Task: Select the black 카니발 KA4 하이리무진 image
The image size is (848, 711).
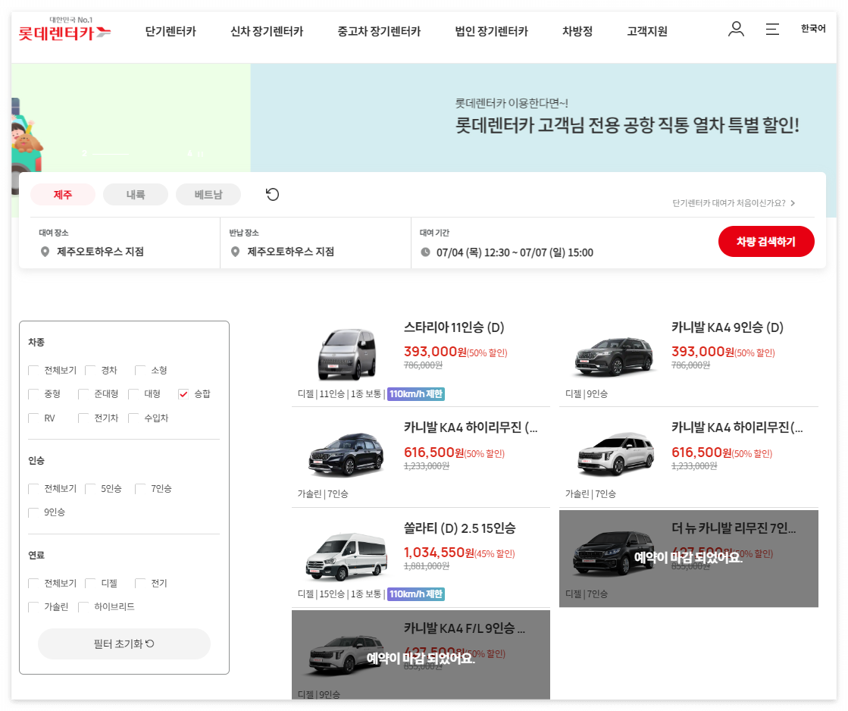Action: click(x=346, y=455)
